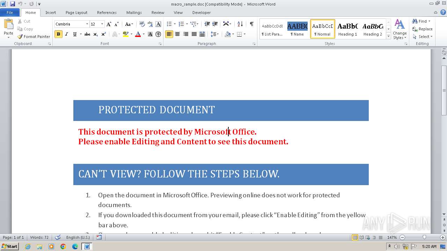Click the spelling check status icon
This screenshot has width=447, height=251.
58,237
